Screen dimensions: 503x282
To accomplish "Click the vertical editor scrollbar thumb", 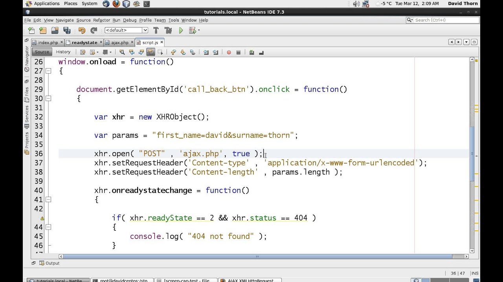I will tap(472, 154).
